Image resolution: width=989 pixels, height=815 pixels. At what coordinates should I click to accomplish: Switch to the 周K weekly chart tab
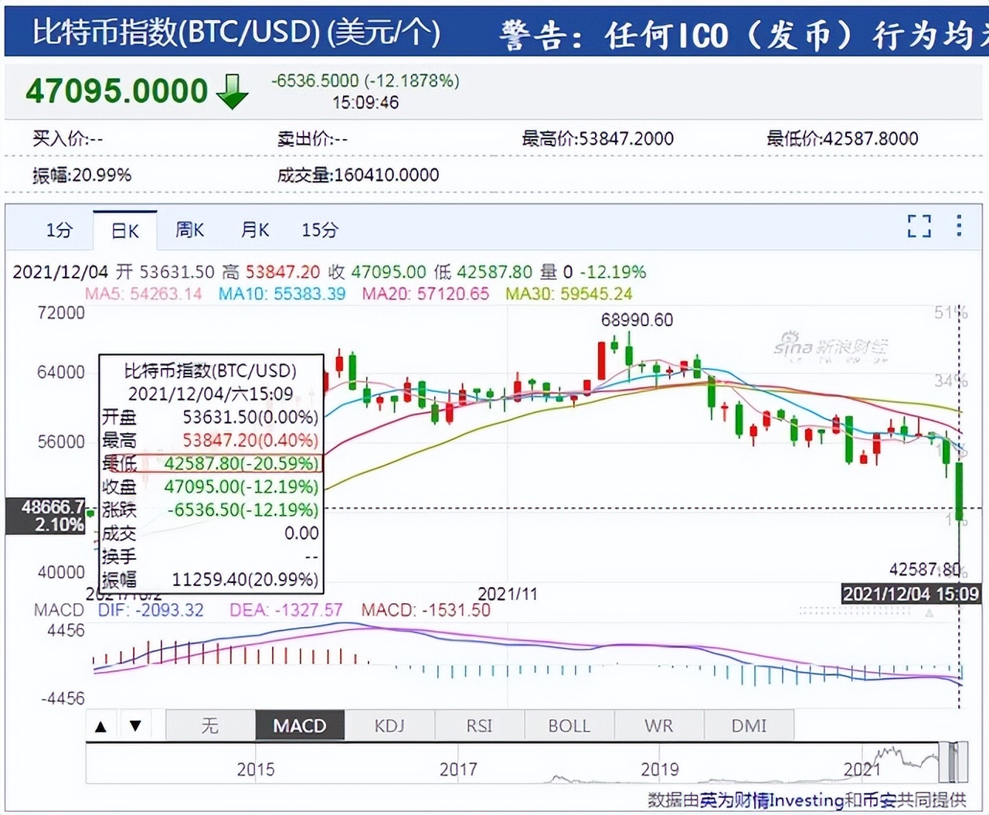pos(189,230)
